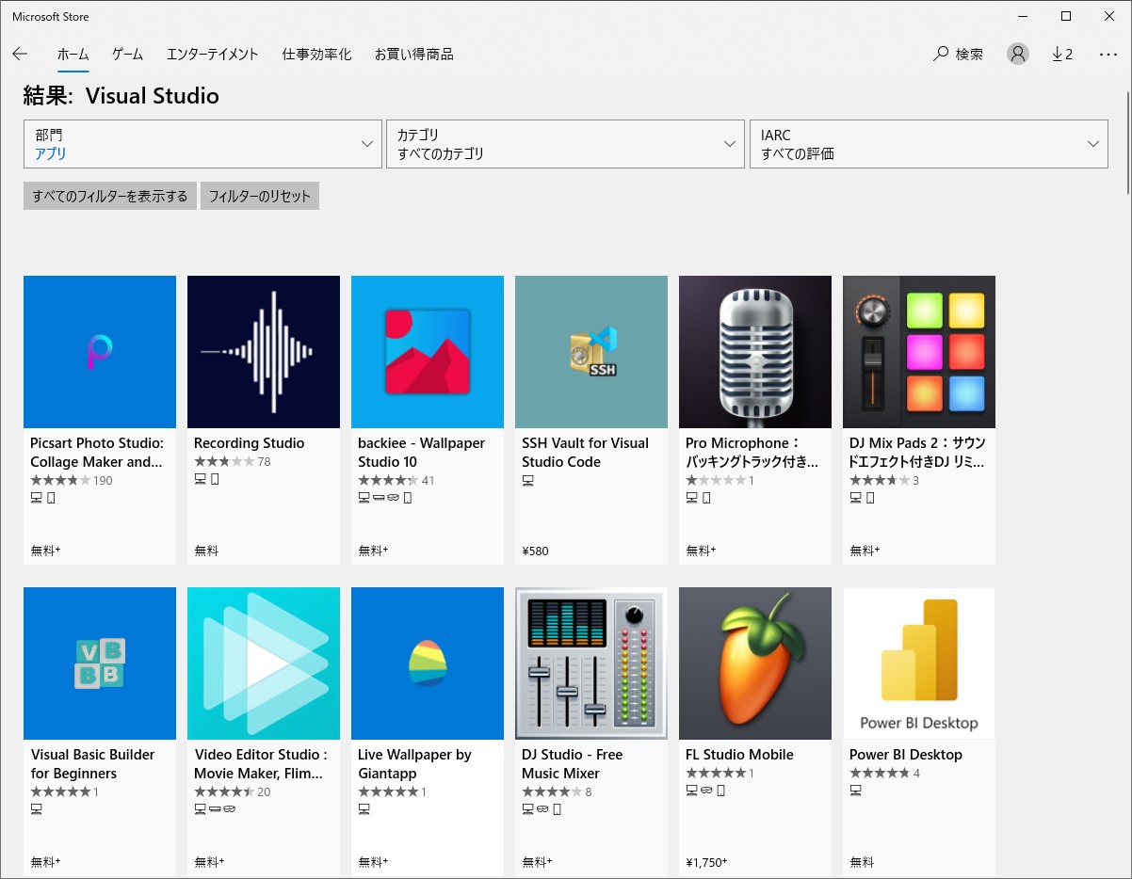Open the FL Studio Mobile app icon

(754, 663)
